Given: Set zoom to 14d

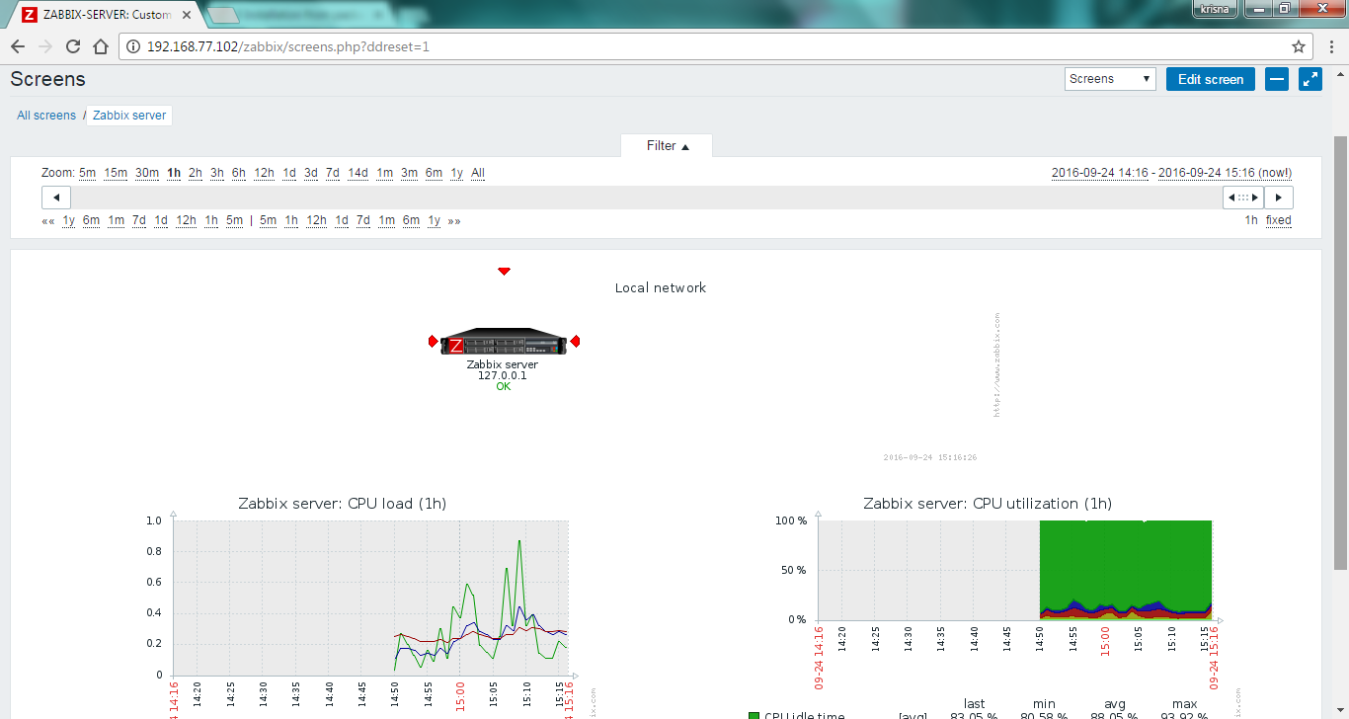Looking at the screenshot, I should pos(357,173).
